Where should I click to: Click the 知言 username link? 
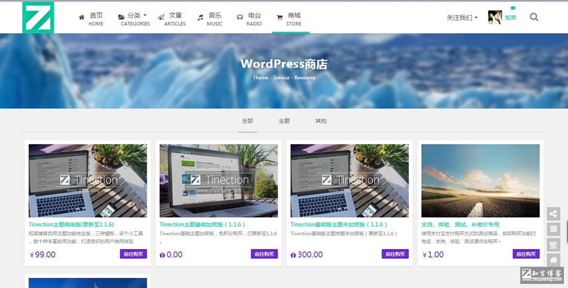pos(510,17)
